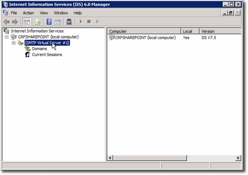Open the Window menu

pos(61,13)
